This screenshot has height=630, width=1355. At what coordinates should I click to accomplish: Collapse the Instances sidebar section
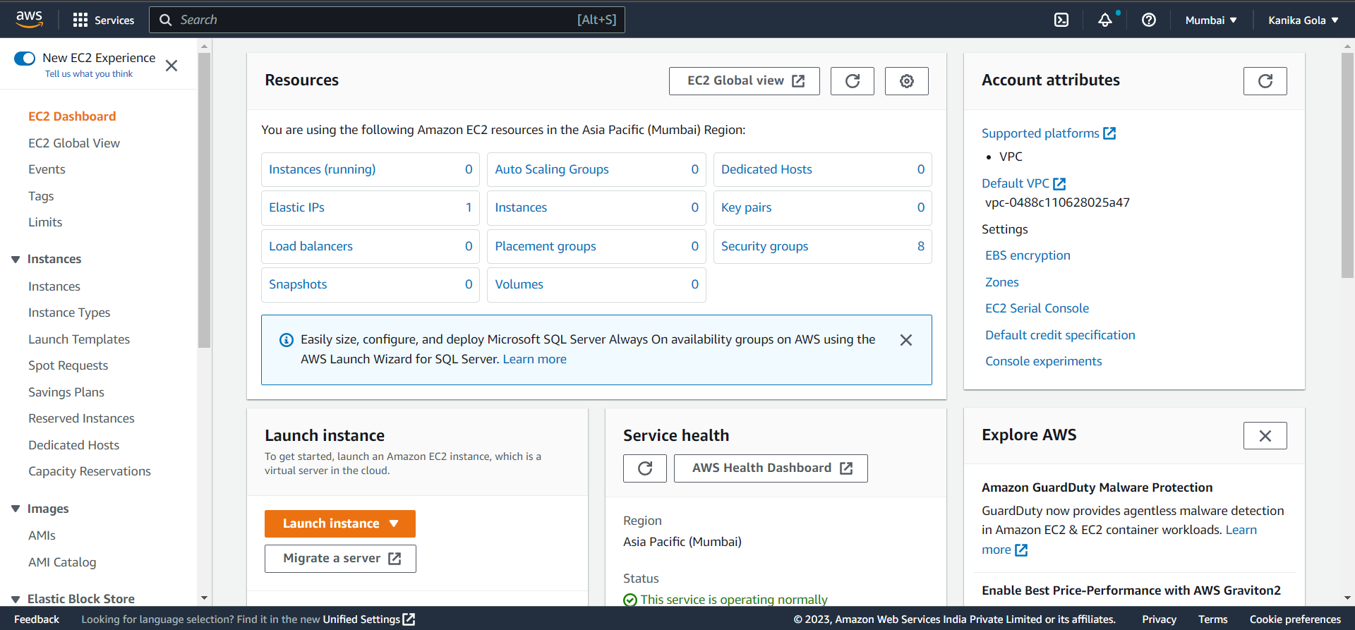(x=16, y=260)
